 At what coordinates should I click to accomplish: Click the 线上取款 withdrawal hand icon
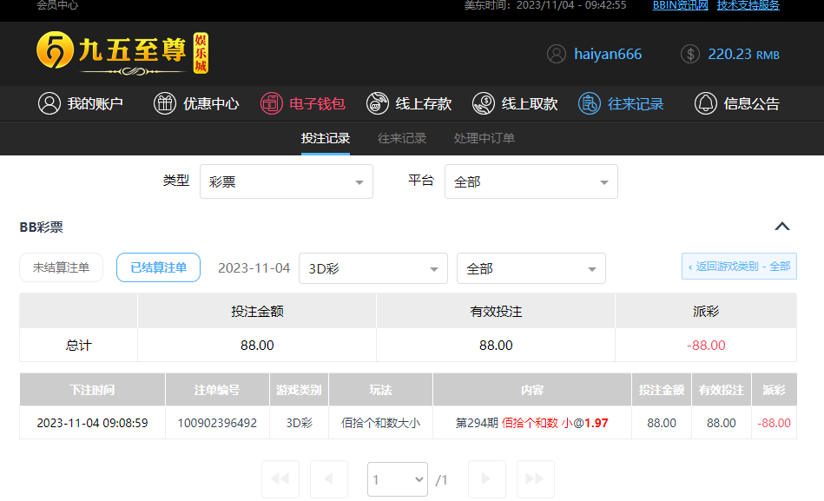(484, 103)
